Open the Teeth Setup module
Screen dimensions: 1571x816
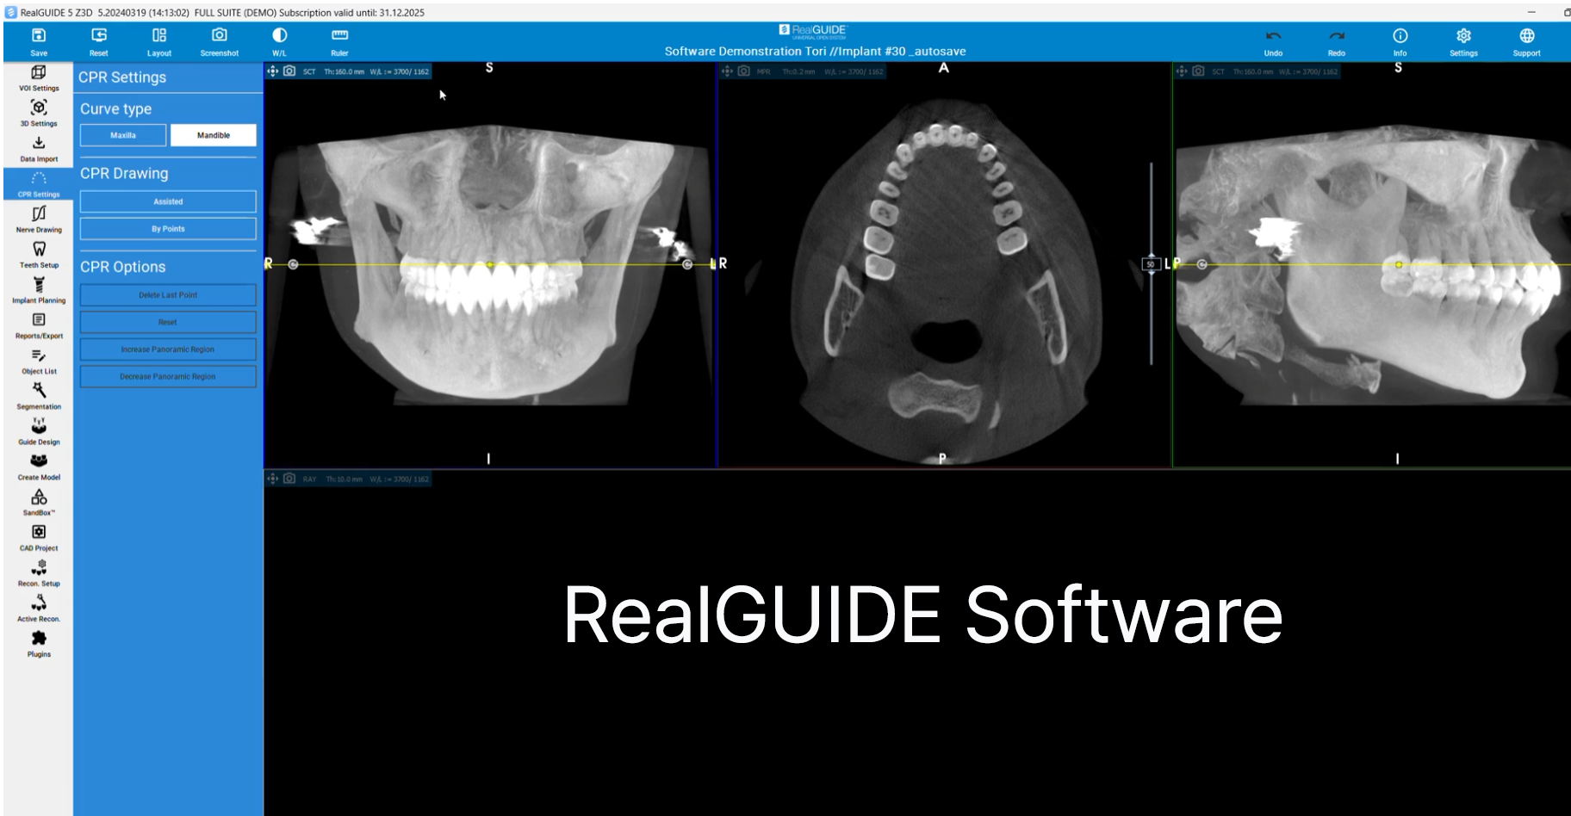pos(39,254)
